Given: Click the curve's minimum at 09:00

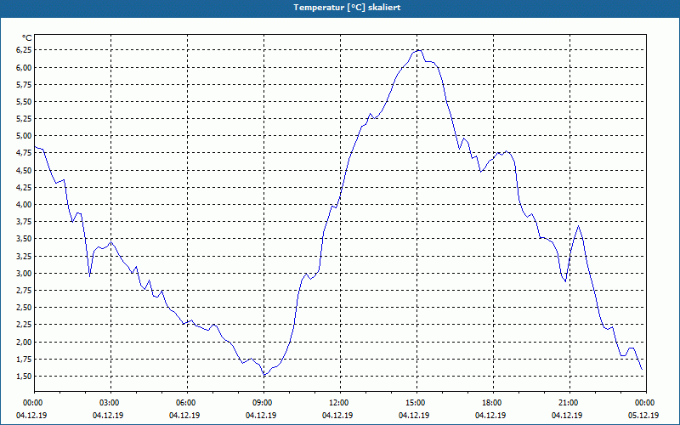Looking at the screenshot, I should coord(264,374).
